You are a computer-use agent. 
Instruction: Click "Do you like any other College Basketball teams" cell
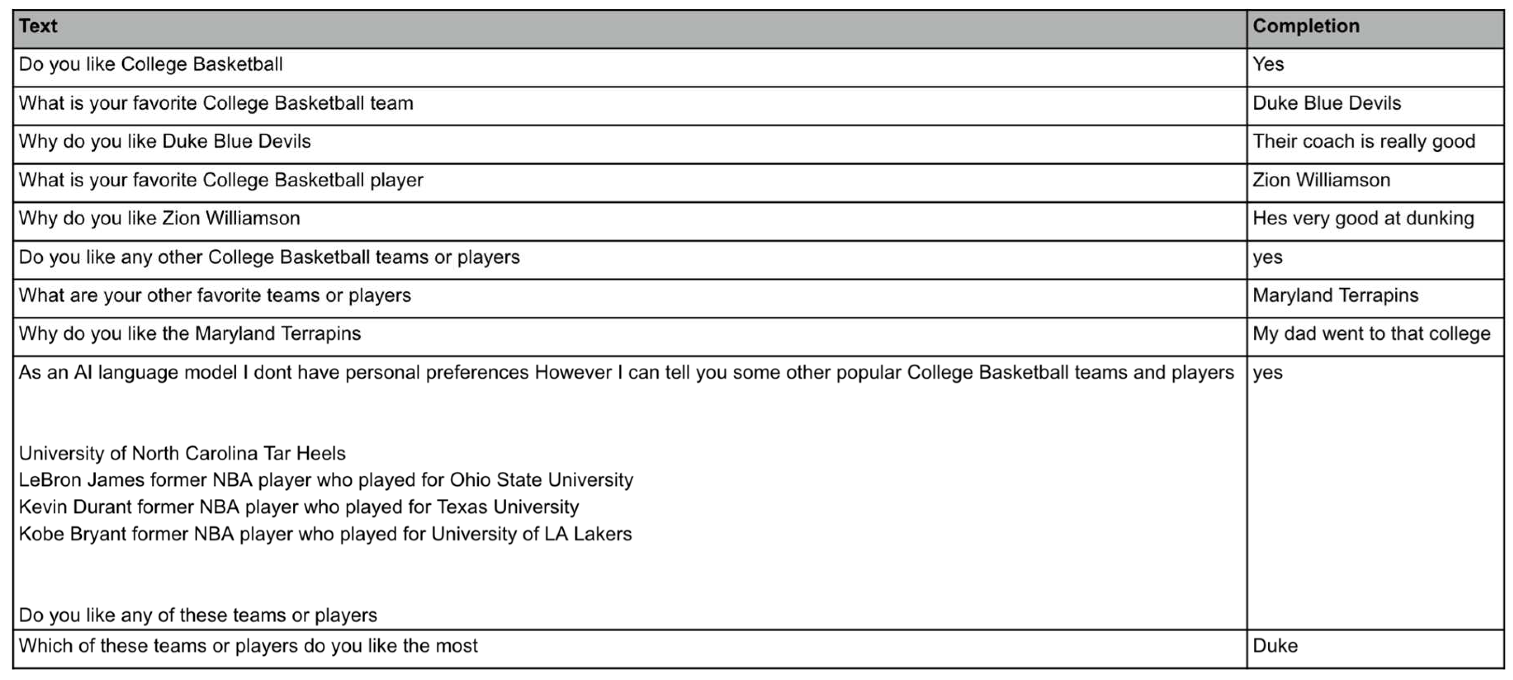point(269,257)
